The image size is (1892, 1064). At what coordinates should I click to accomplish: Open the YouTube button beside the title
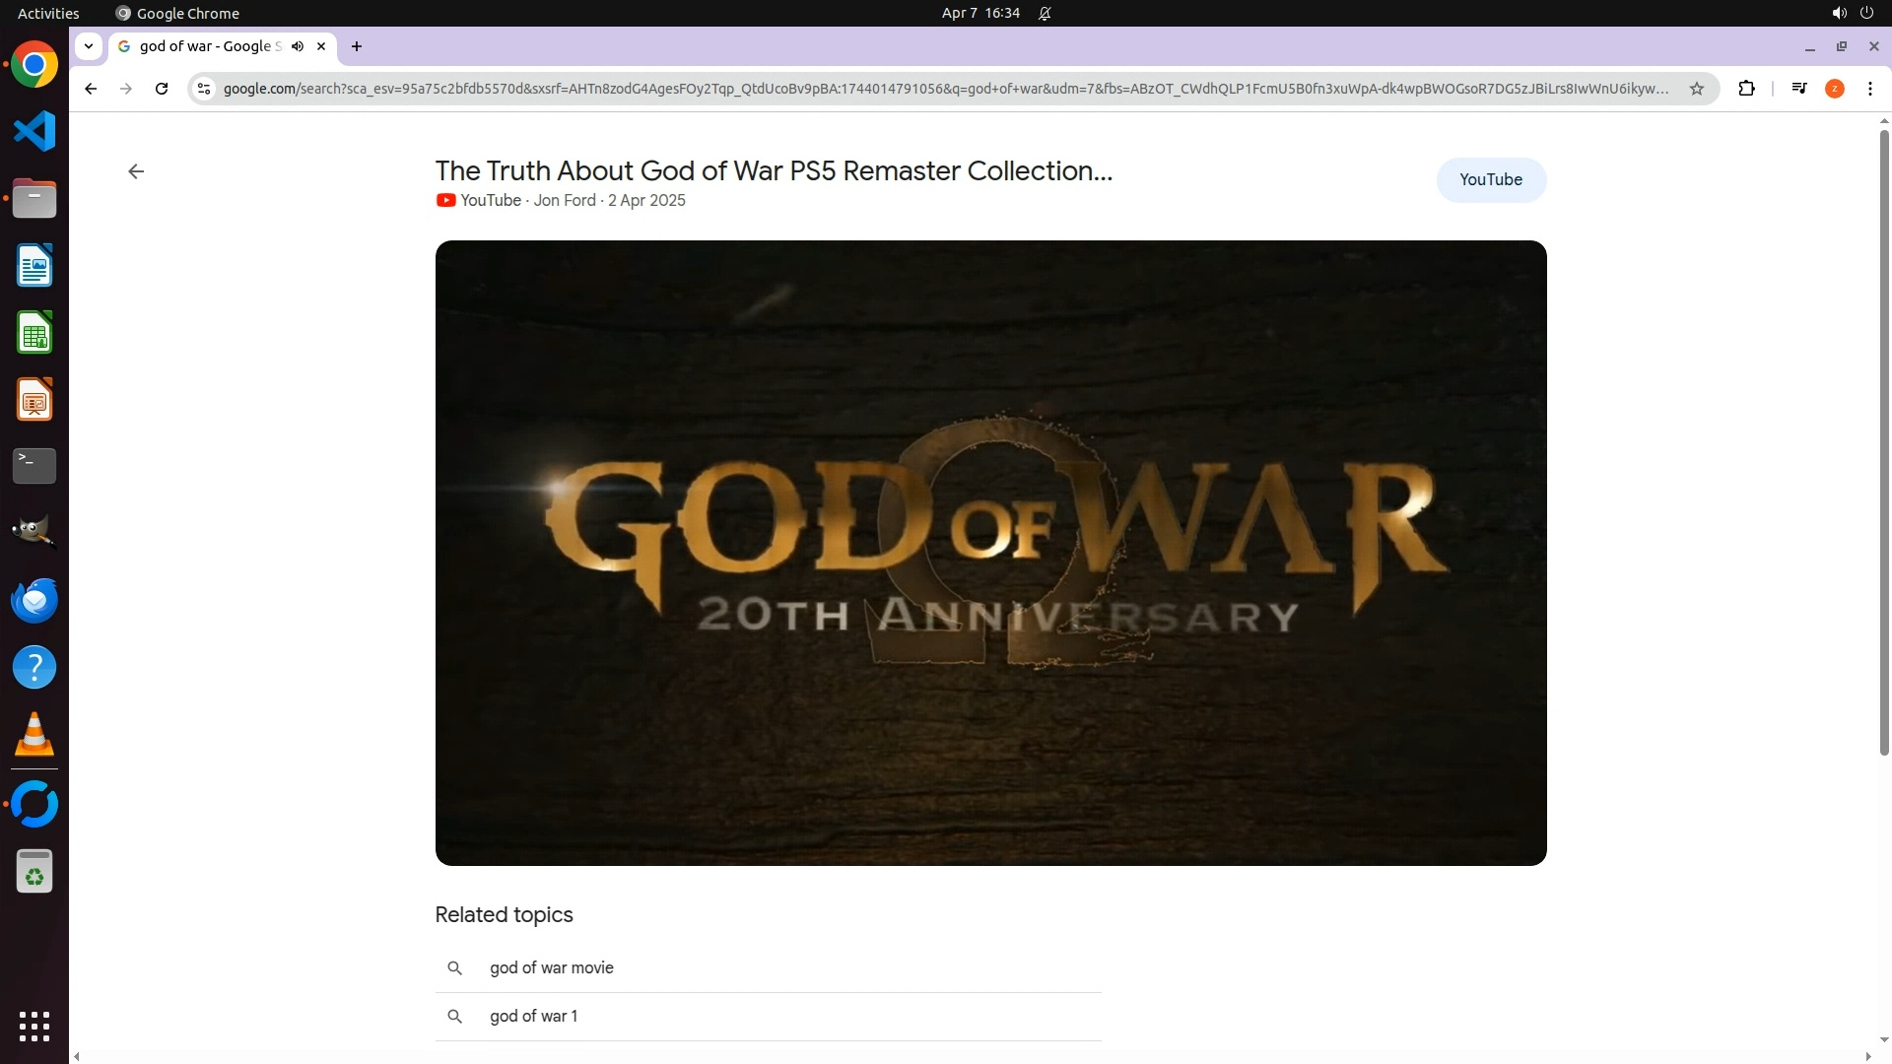(1491, 179)
